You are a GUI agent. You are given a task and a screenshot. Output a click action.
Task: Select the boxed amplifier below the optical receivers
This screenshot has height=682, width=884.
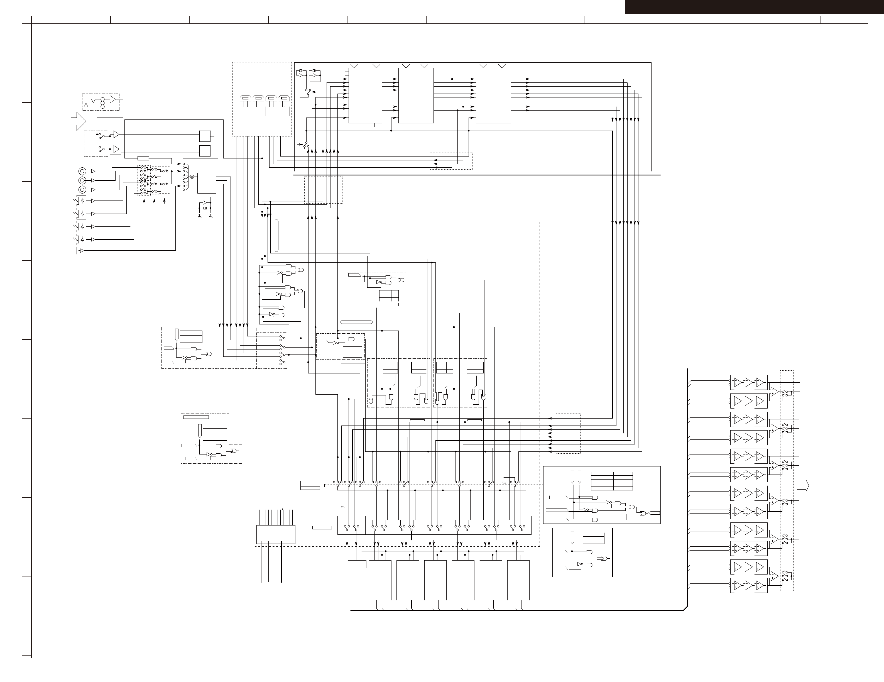pyautogui.click(x=81, y=251)
